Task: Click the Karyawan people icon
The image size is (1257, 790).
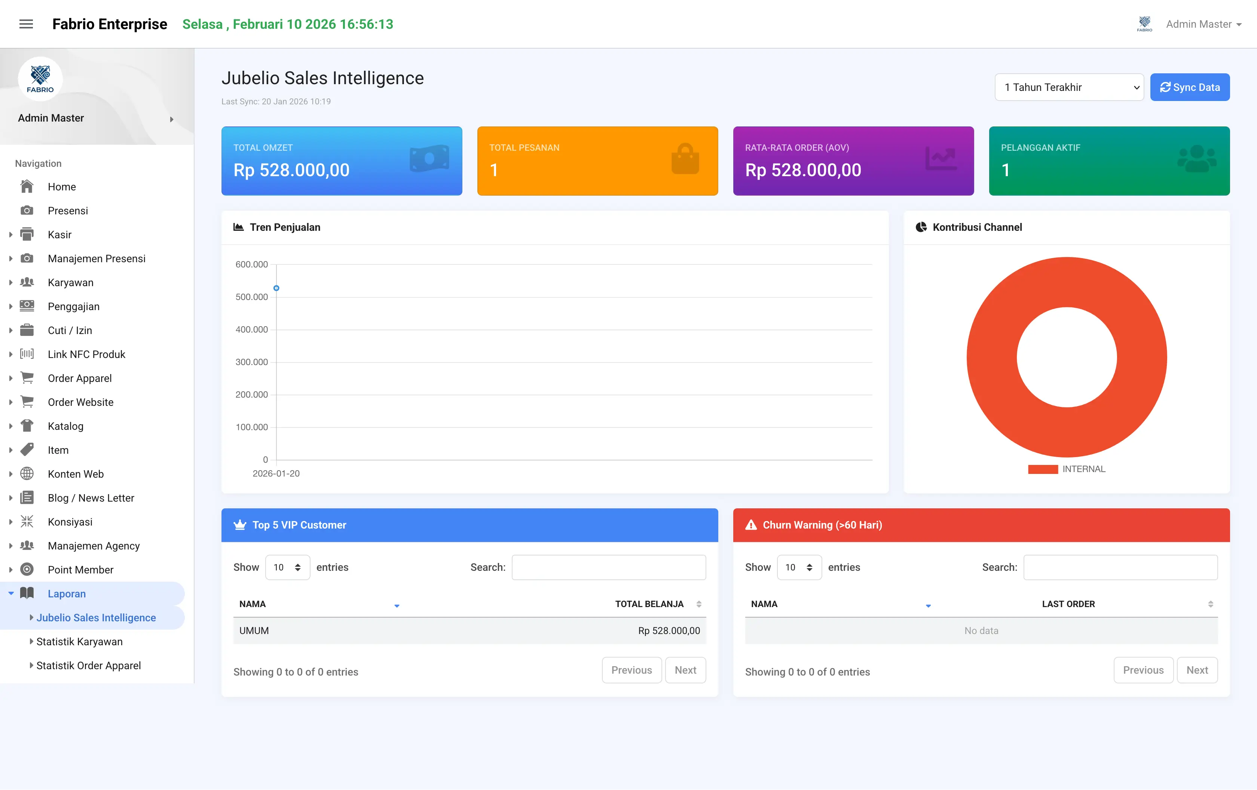Action: 27,282
